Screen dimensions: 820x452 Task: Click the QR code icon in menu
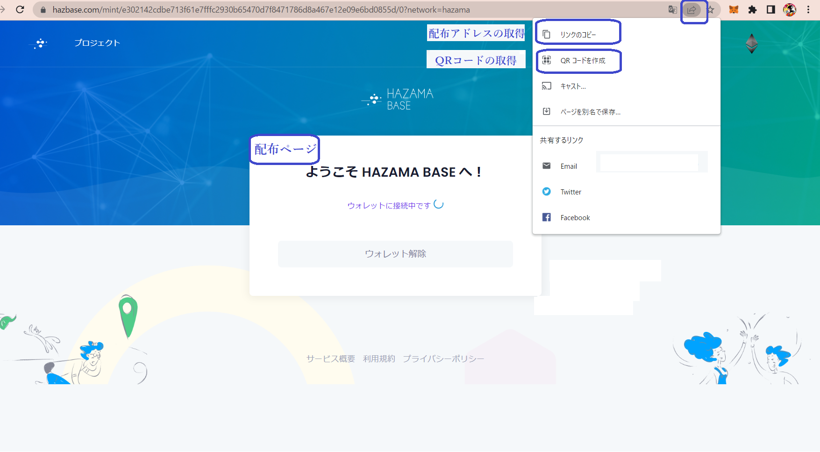click(546, 60)
